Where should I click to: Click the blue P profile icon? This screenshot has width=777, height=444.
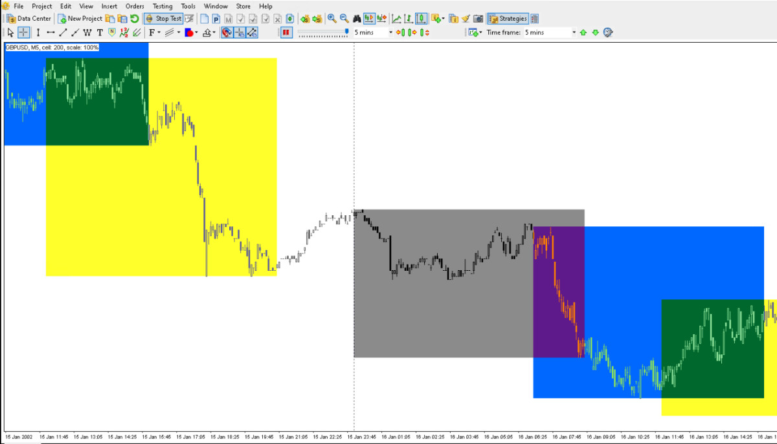pos(216,19)
